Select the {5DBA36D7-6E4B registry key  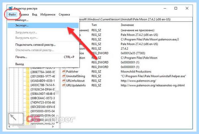43,94
